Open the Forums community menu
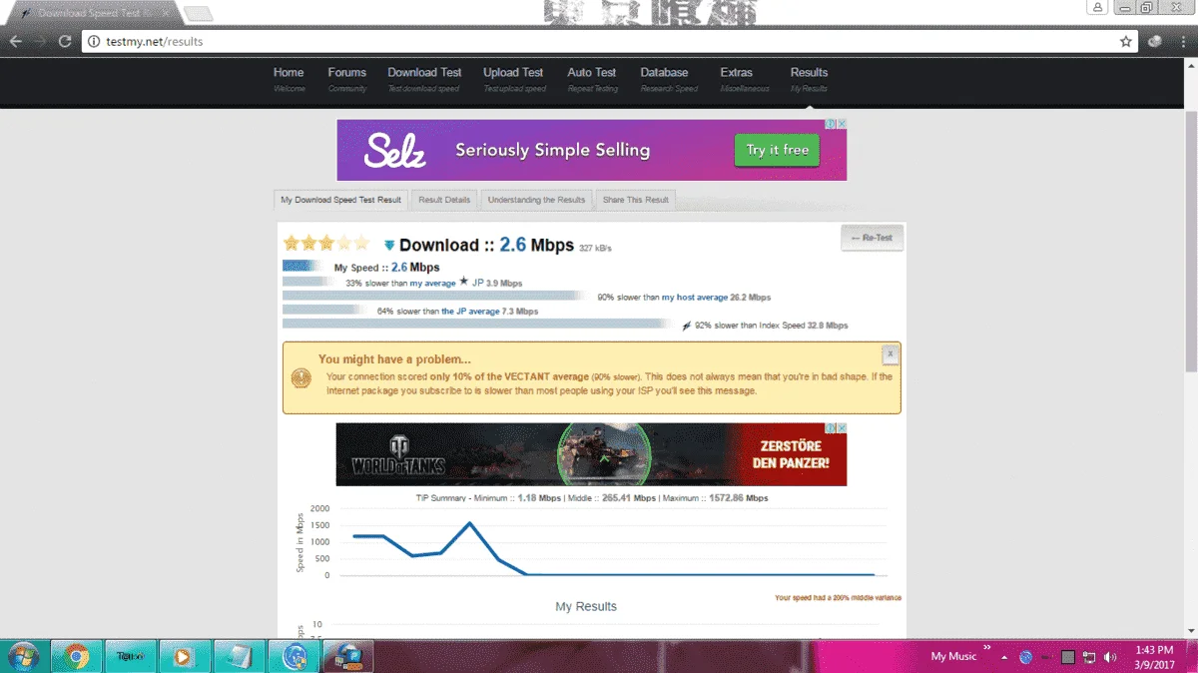The image size is (1198, 673). (x=347, y=79)
